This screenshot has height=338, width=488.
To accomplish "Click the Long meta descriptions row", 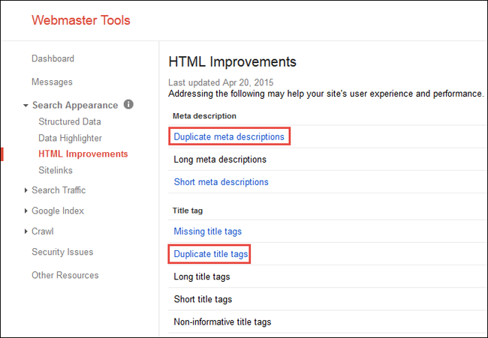I will [x=328, y=160].
